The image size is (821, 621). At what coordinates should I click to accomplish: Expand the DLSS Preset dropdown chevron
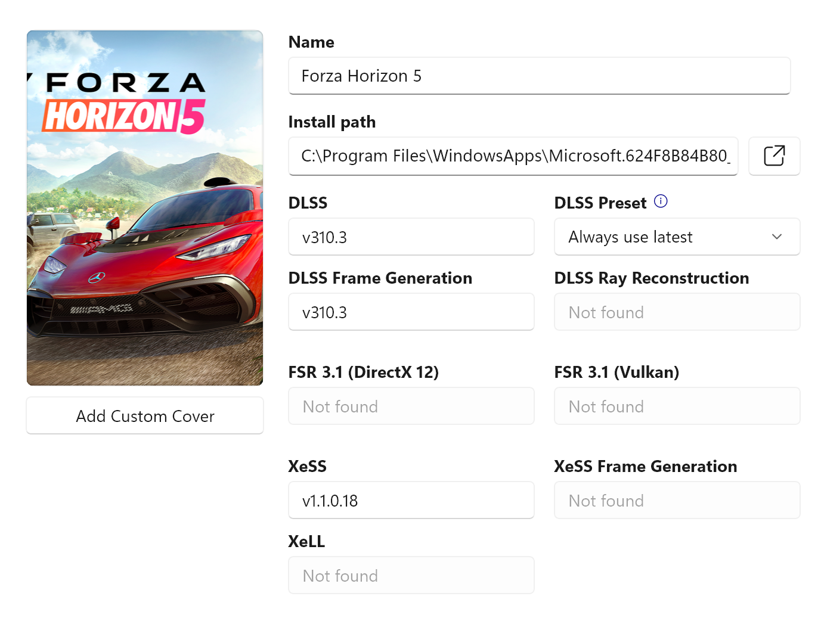point(776,237)
